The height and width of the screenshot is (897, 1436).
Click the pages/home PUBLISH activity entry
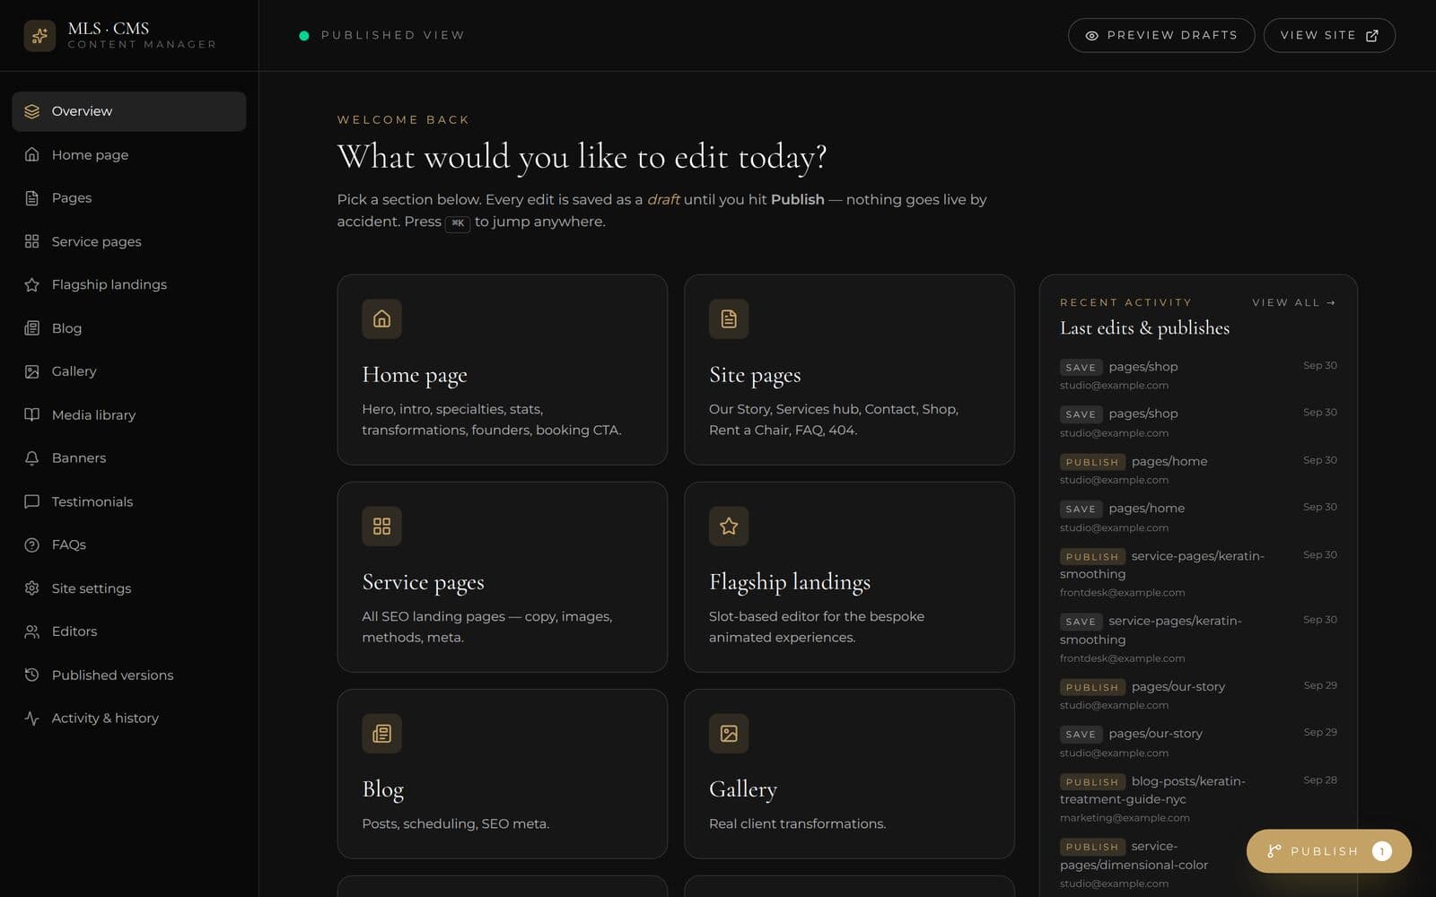coord(1198,470)
